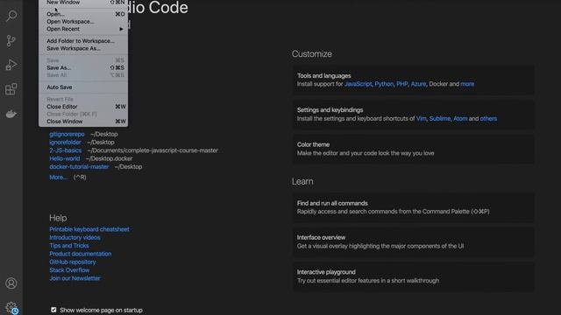
Task: Uncheck Show welcome page on startup
Action: click(53, 310)
